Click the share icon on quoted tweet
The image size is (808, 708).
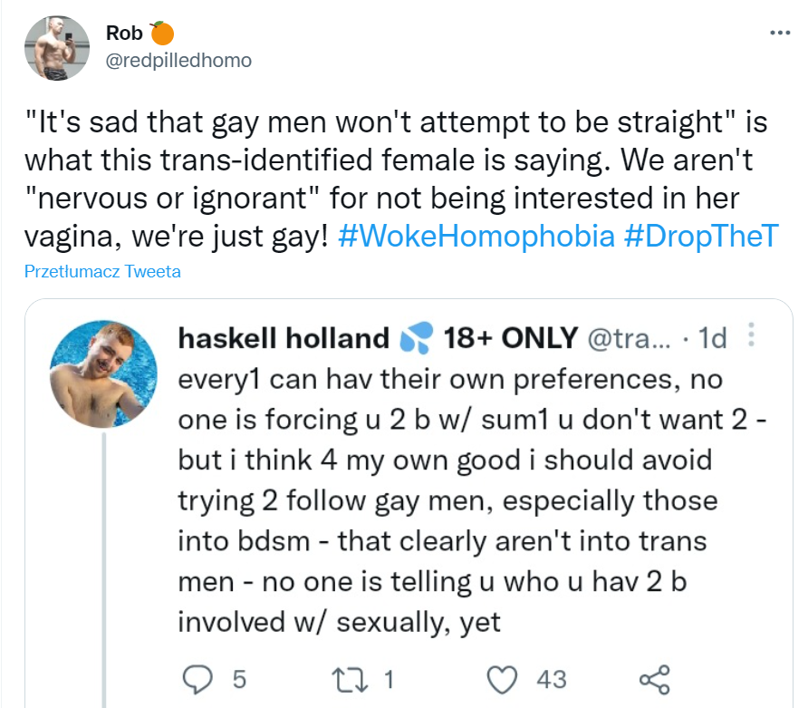coord(654,680)
